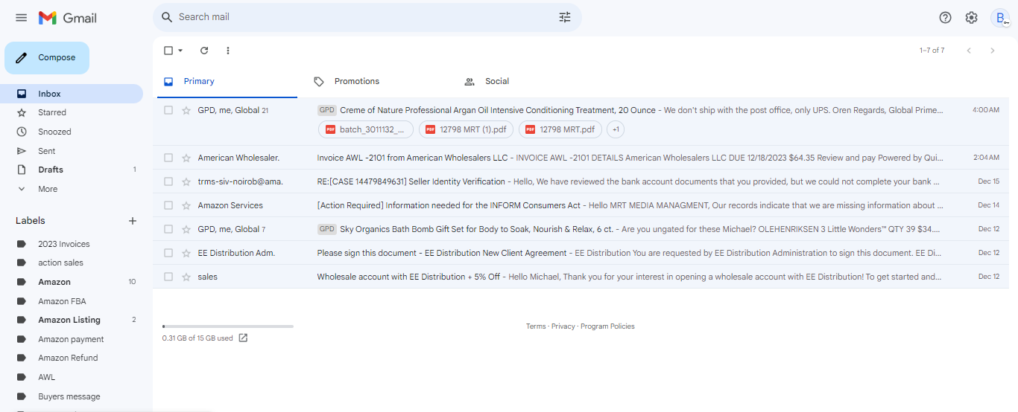
Task: Open the Privacy link
Action: pos(563,326)
